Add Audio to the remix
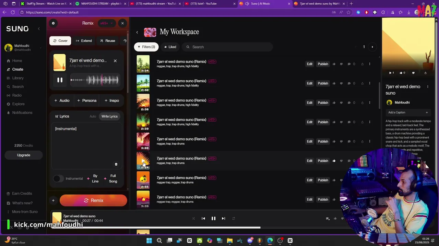This screenshot has width=439, height=246. (62, 100)
